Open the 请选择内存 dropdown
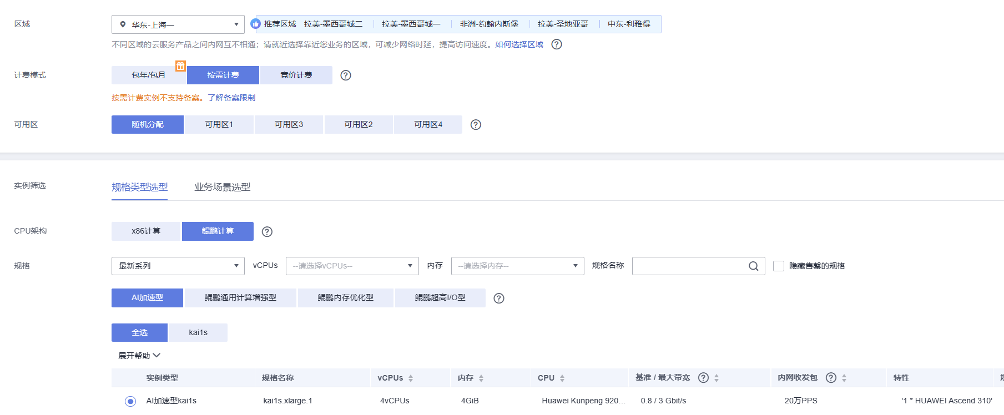Screen dimensions: 1004x415 pos(518,266)
